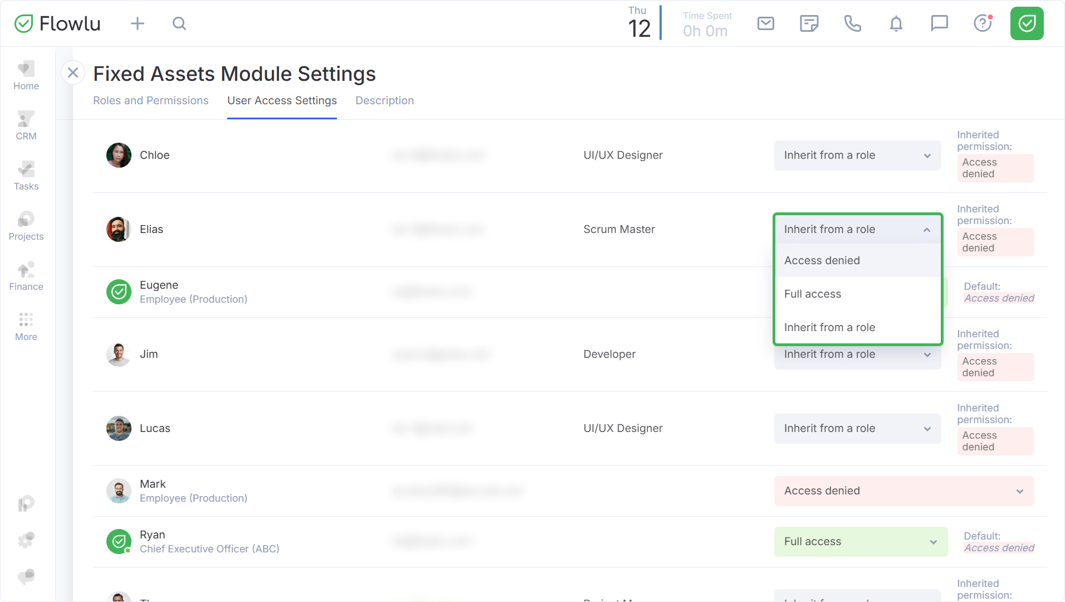Open the Description tab
Viewport: 1065px width, 602px height.
point(384,100)
